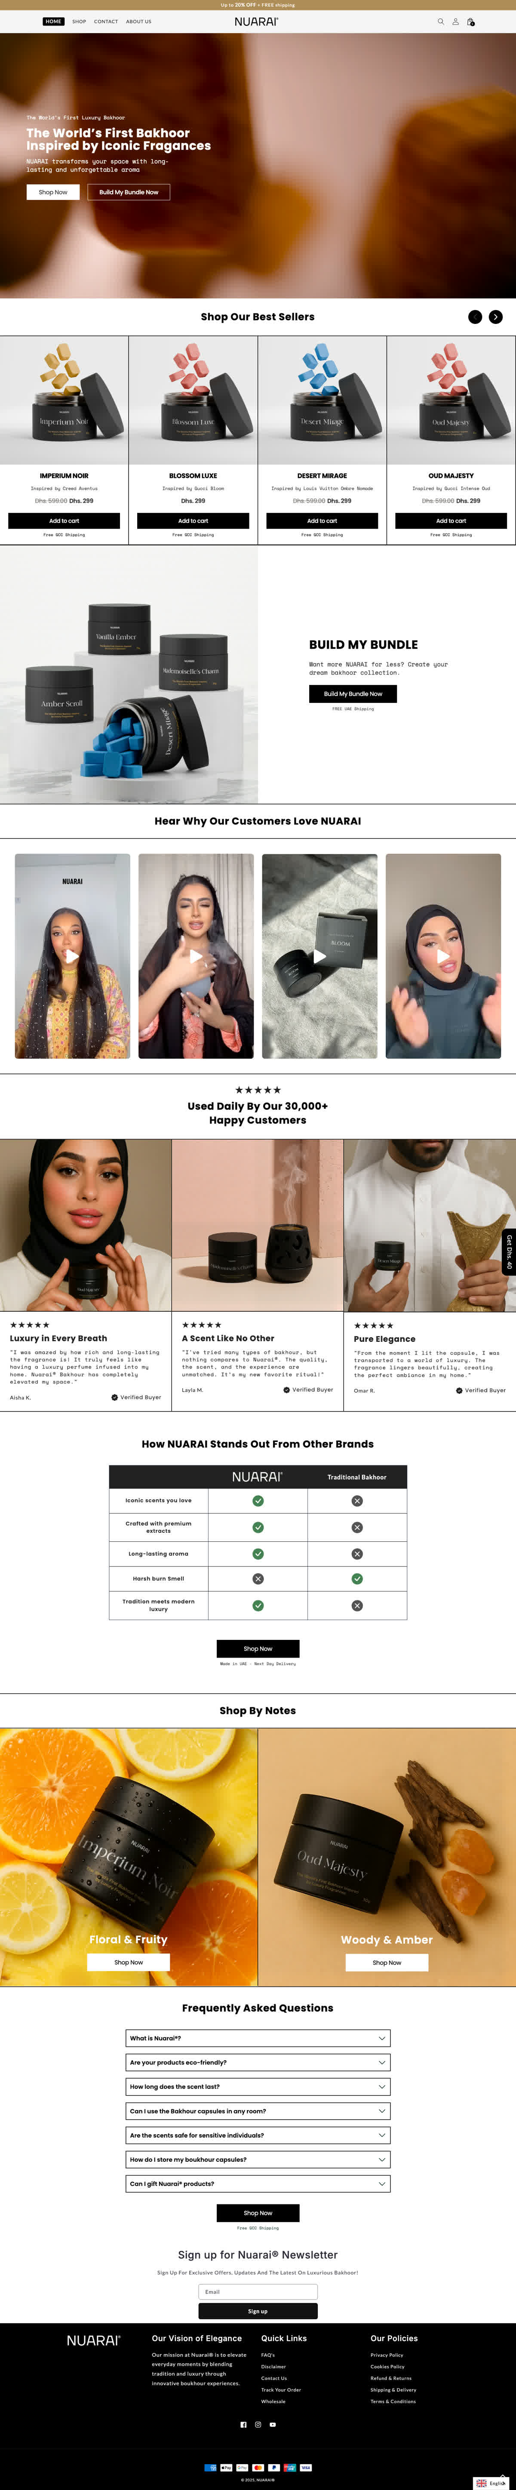This screenshot has width=516, height=2490.
Task: Open the search icon in header
Action: 441,21
